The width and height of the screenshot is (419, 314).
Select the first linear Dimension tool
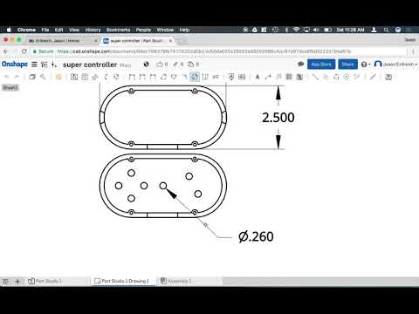[x=132, y=77]
